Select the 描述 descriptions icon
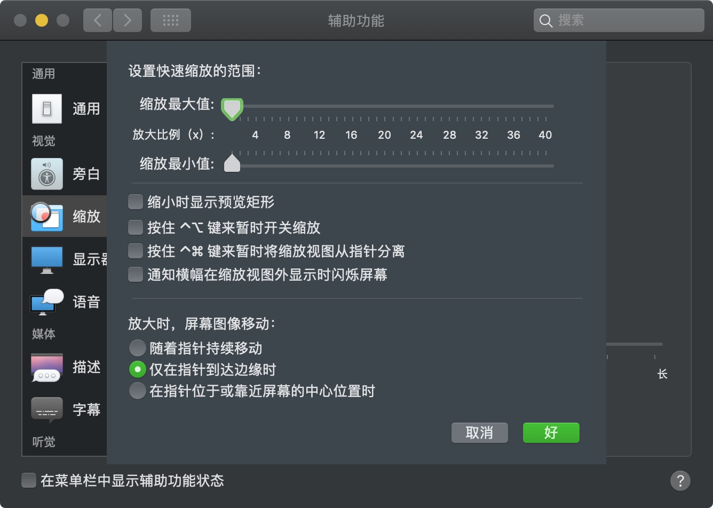 (47, 367)
